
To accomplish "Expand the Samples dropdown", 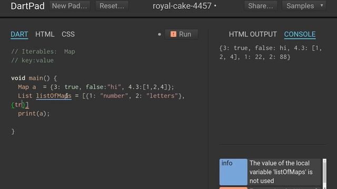I will pos(304,6).
